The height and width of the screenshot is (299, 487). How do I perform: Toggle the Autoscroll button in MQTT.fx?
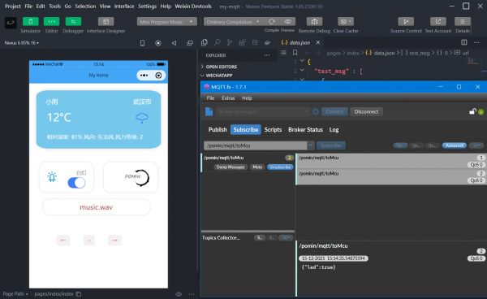click(x=454, y=145)
